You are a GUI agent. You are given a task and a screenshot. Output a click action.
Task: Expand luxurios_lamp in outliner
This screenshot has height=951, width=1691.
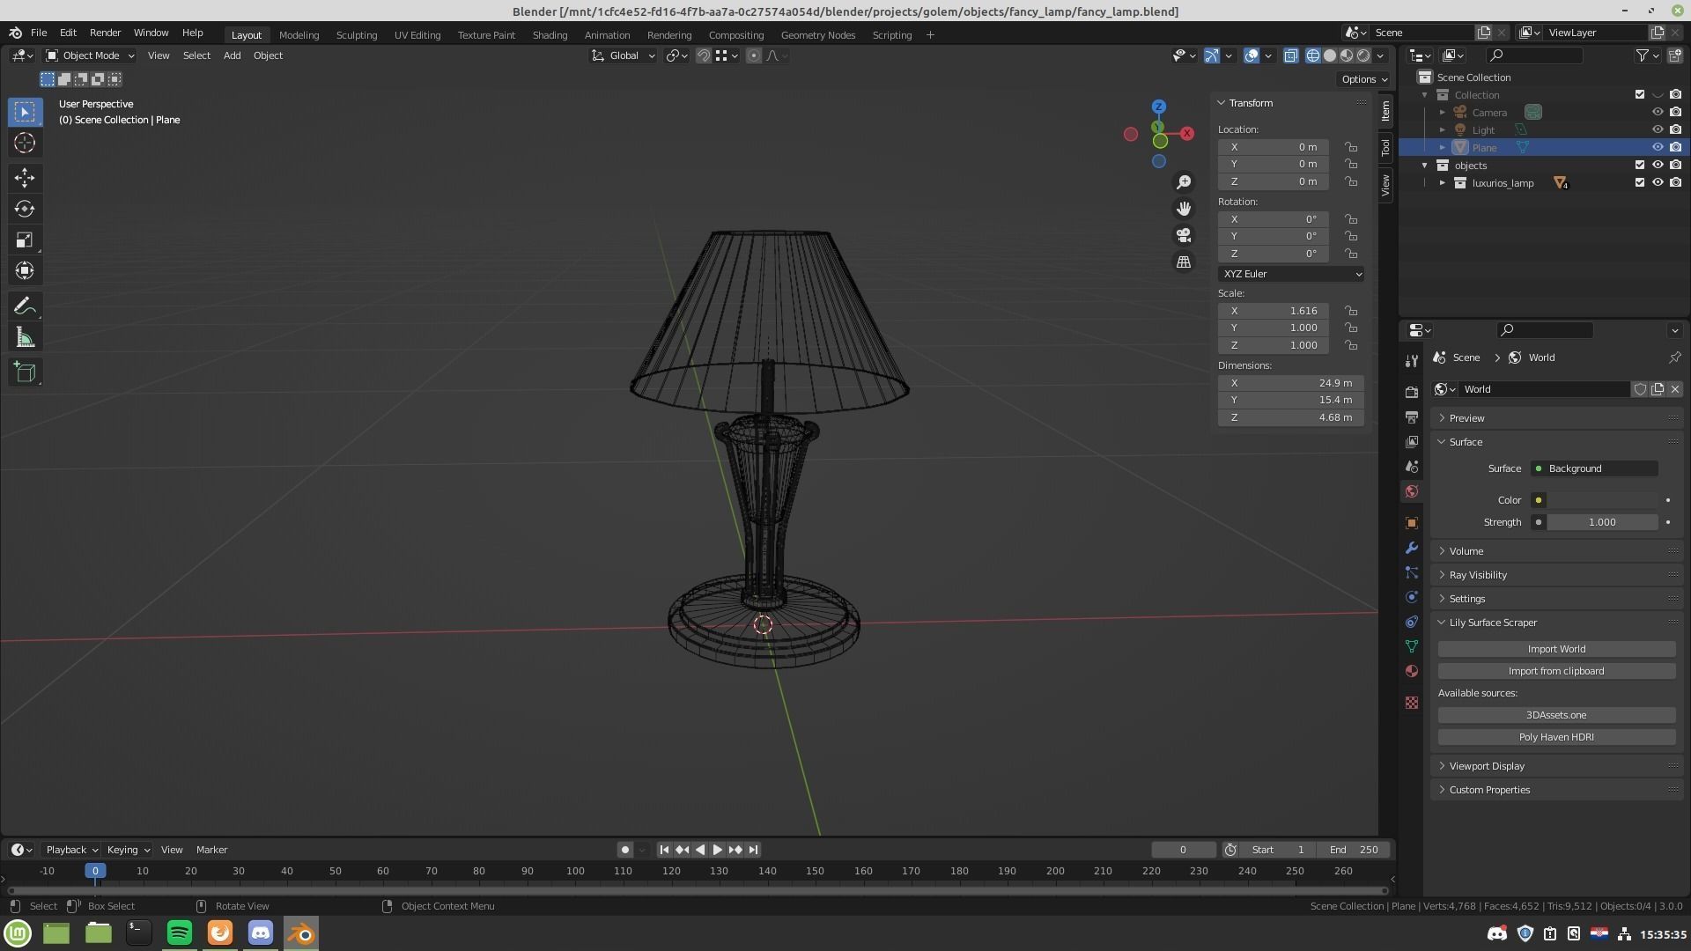point(1443,183)
